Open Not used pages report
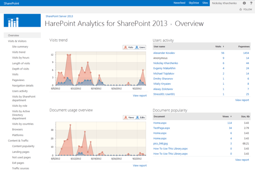Viewport: 255px width, 172px height. (21, 157)
